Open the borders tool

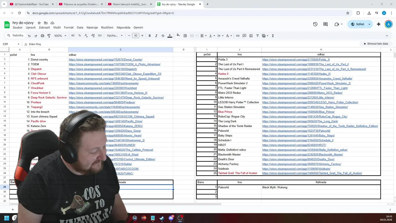coord(185,36)
